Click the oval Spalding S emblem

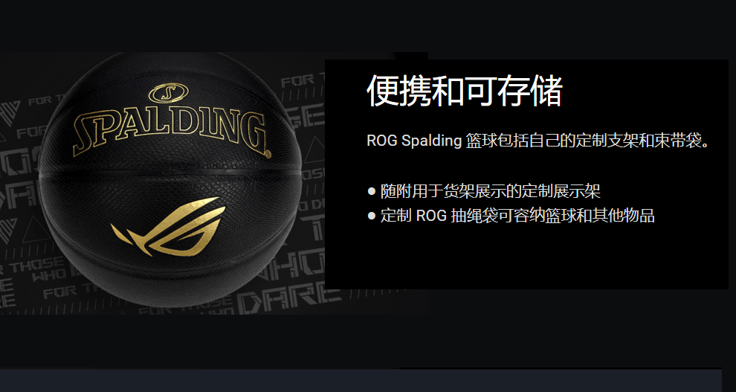(x=168, y=93)
